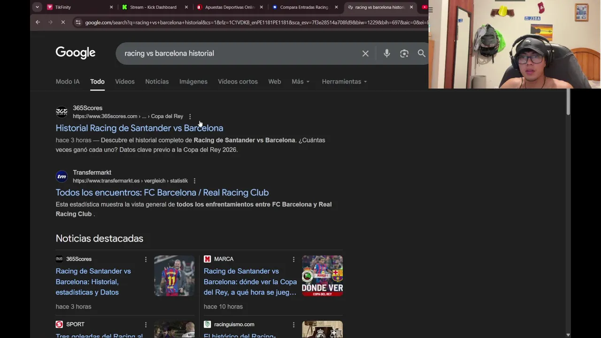This screenshot has width=601, height=338.
Task: Stop page loading with the reload button
Action: (x=63, y=22)
